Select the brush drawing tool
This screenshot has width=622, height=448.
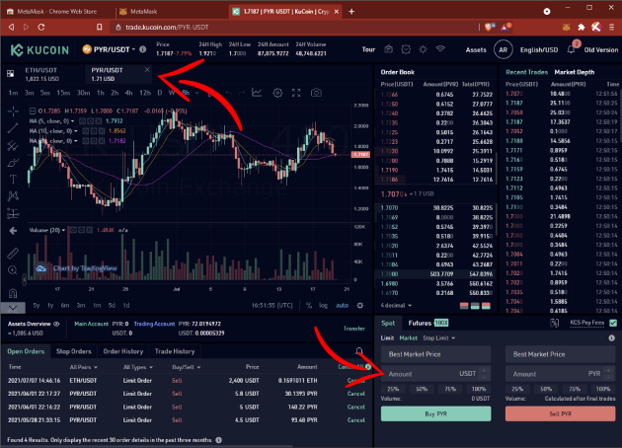click(x=13, y=163)
